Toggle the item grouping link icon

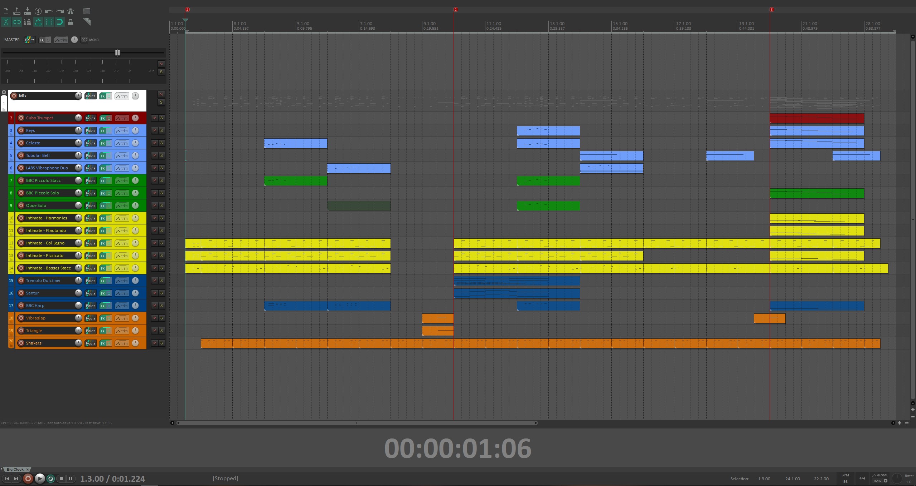coord(16,22)
